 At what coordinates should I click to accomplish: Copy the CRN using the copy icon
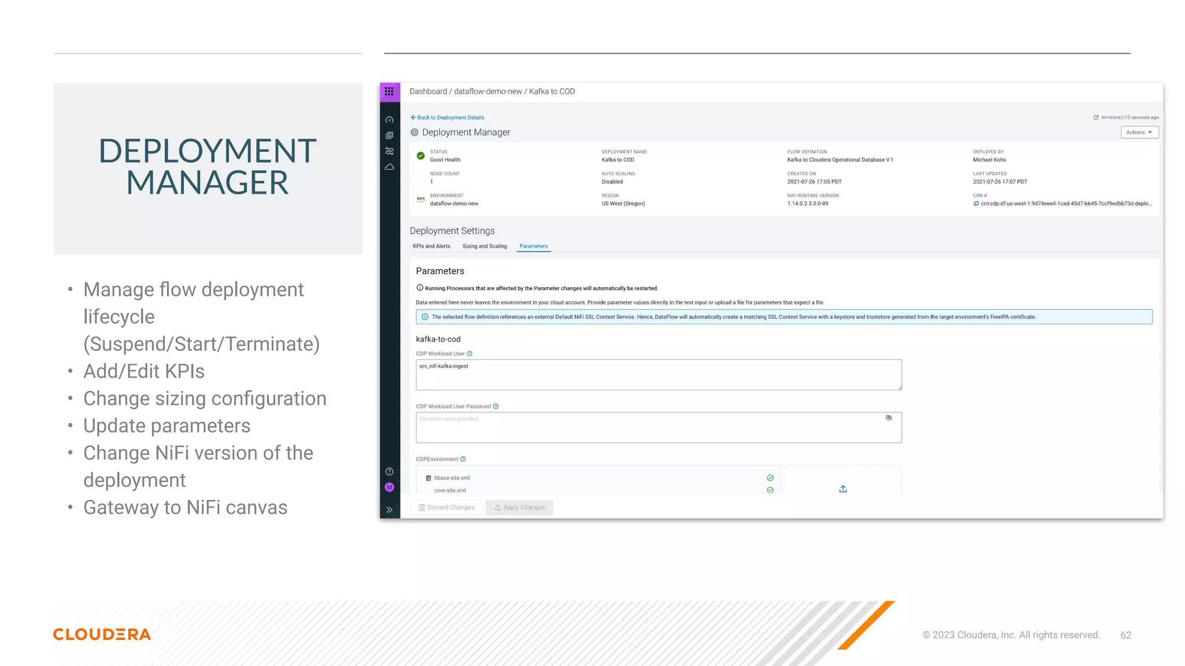976,203
